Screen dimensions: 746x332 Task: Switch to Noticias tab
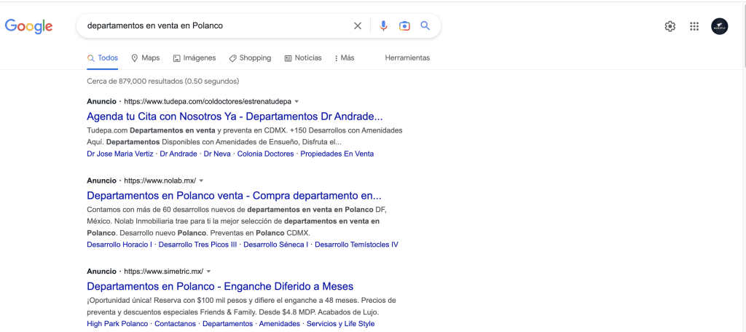click(x=303, y=58)
